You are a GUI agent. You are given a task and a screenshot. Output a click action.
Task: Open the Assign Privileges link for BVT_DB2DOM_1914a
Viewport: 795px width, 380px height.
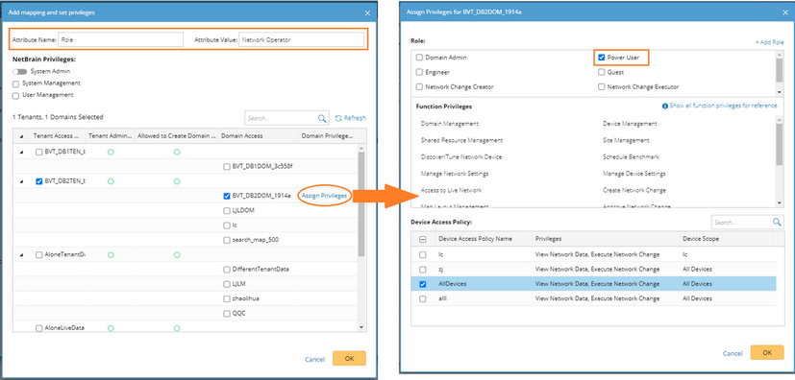[324, 196]
